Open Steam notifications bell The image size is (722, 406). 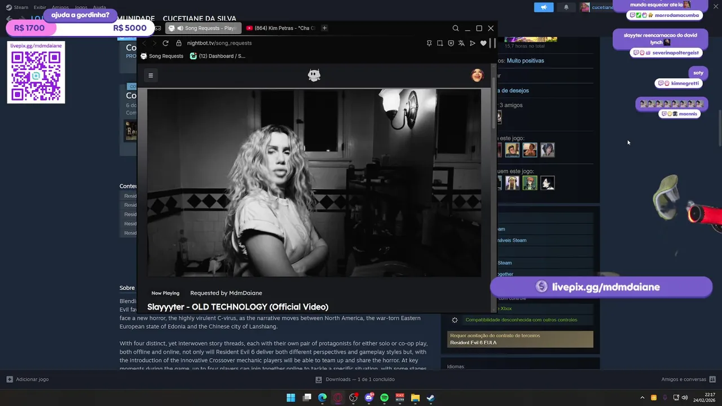point(566,7)
